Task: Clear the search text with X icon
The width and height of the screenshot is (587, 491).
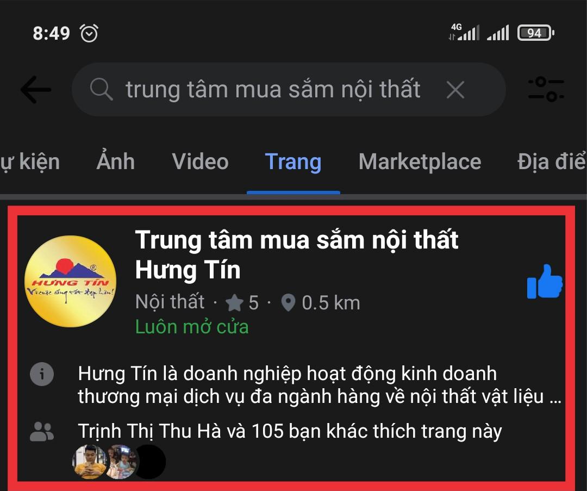Action: coord(455,90)
